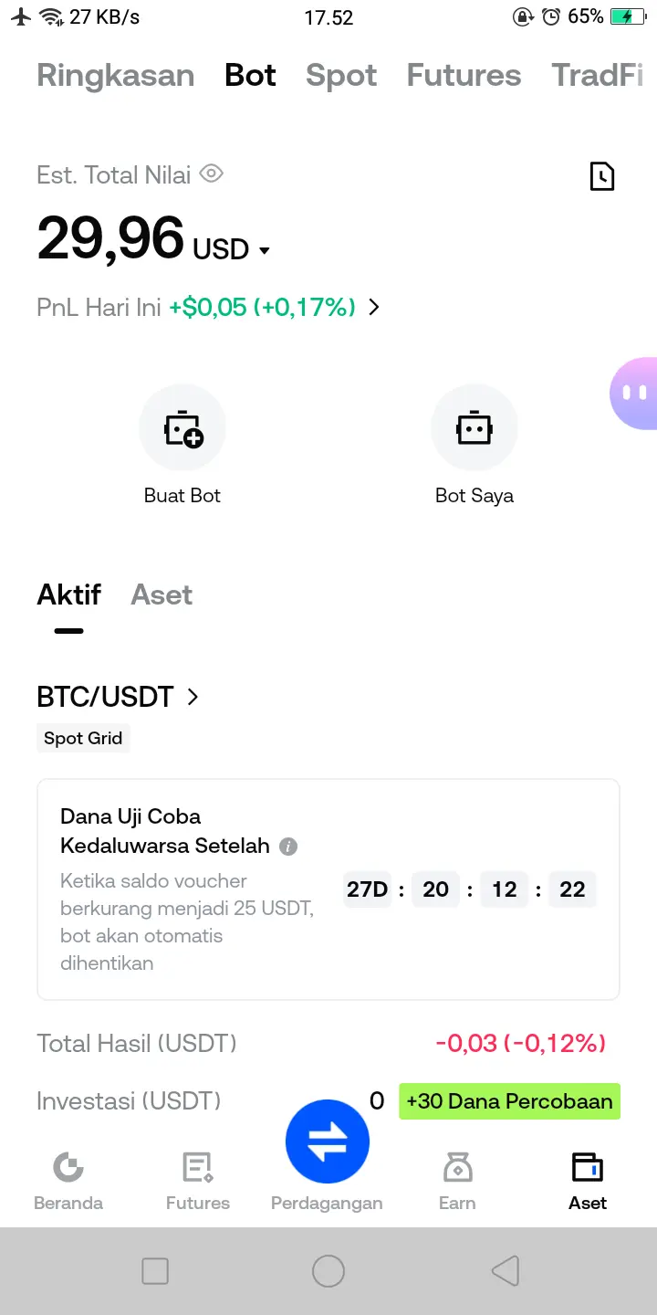The image size is (657, 1315).
Task: Open the USD currency dropdown
Action: [264, 250]
